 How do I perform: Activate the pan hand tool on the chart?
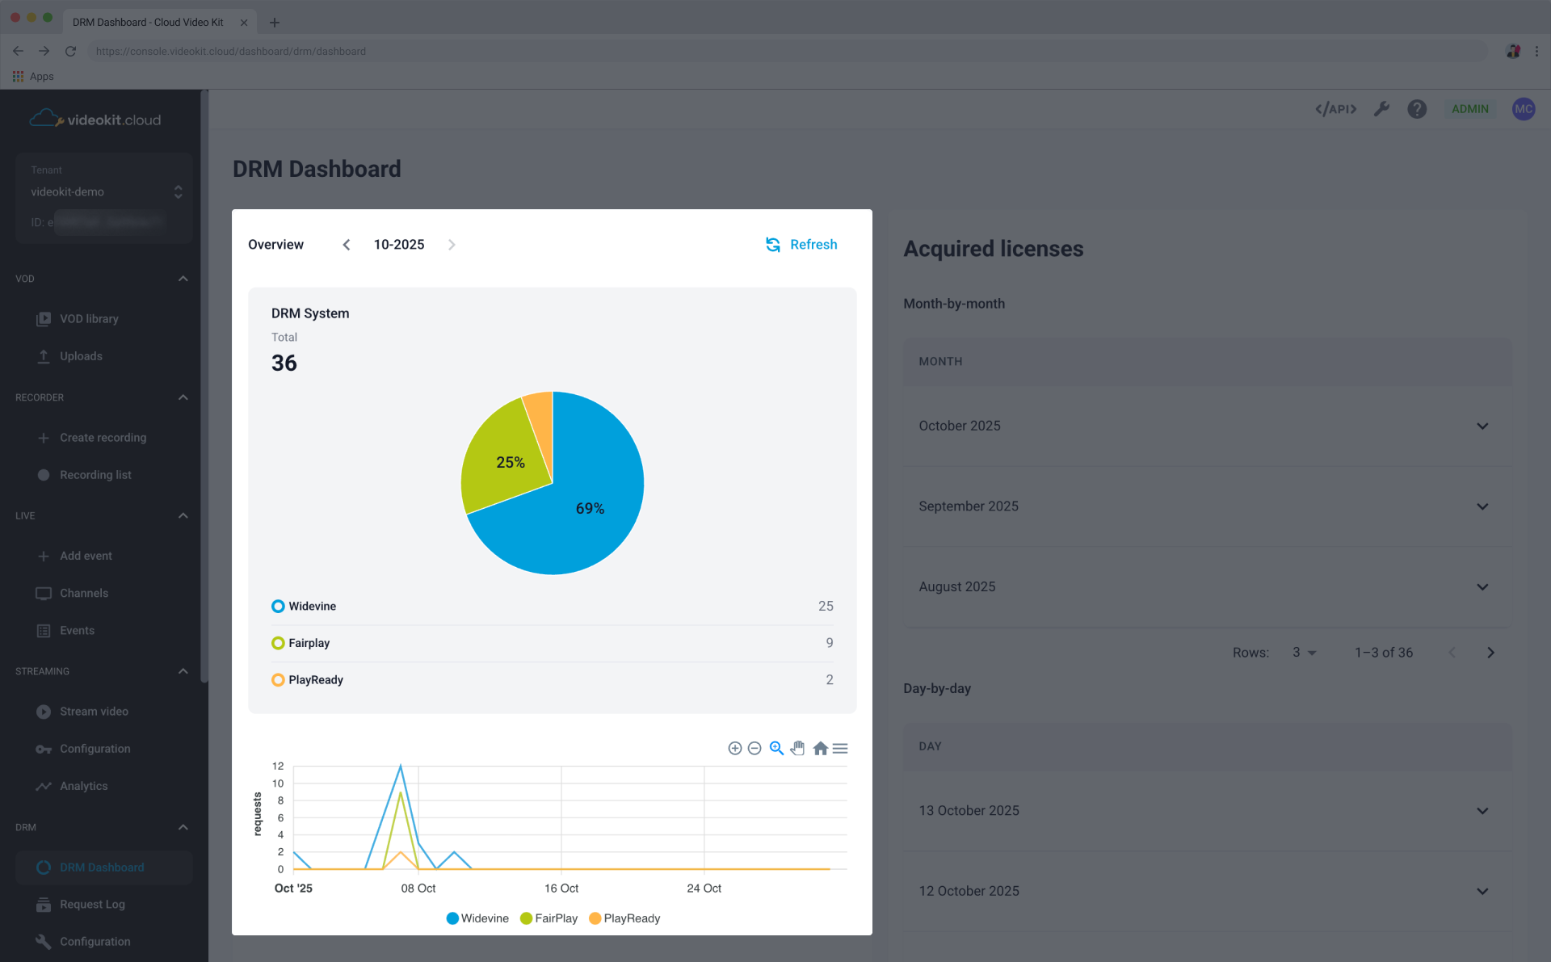coord(797,748)
